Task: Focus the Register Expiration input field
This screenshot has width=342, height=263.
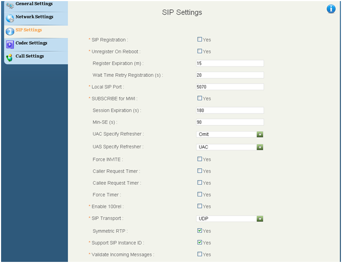Action: 230,63
